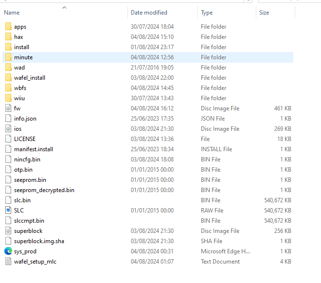
Task: Click the 256 KB size value
Action: pos(283,231)
